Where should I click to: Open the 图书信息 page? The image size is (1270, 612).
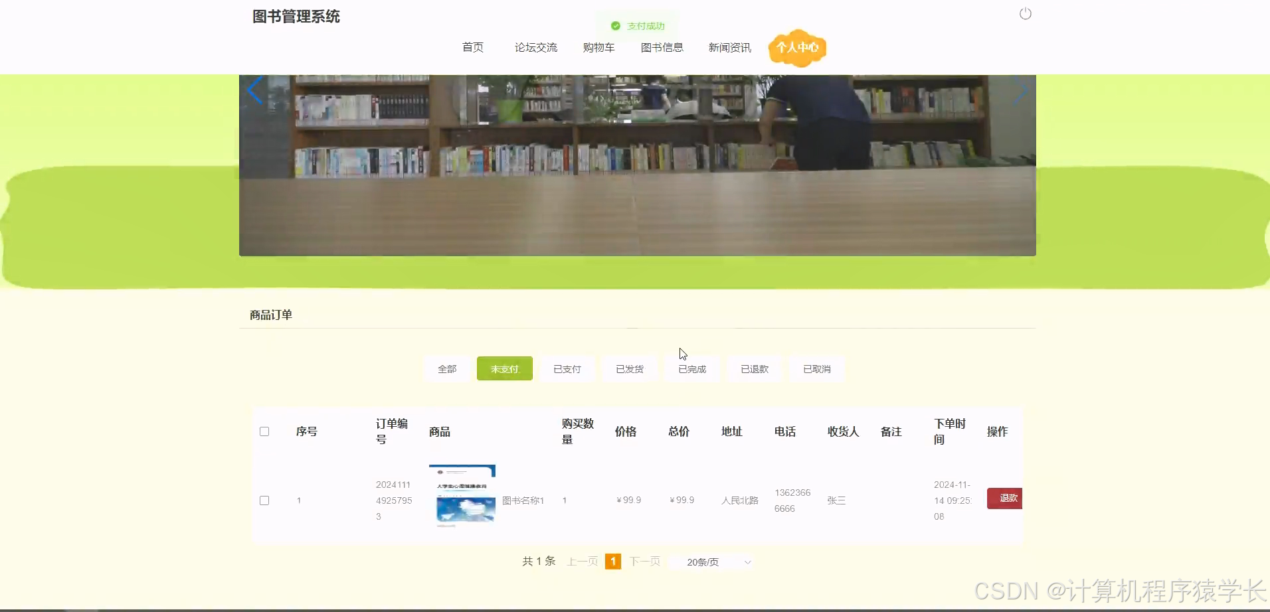pos(662,47)
